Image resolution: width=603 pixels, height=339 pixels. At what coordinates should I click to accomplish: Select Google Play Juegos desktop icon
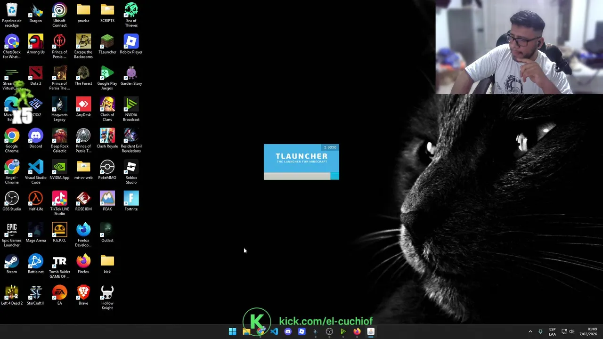[107, 78]
